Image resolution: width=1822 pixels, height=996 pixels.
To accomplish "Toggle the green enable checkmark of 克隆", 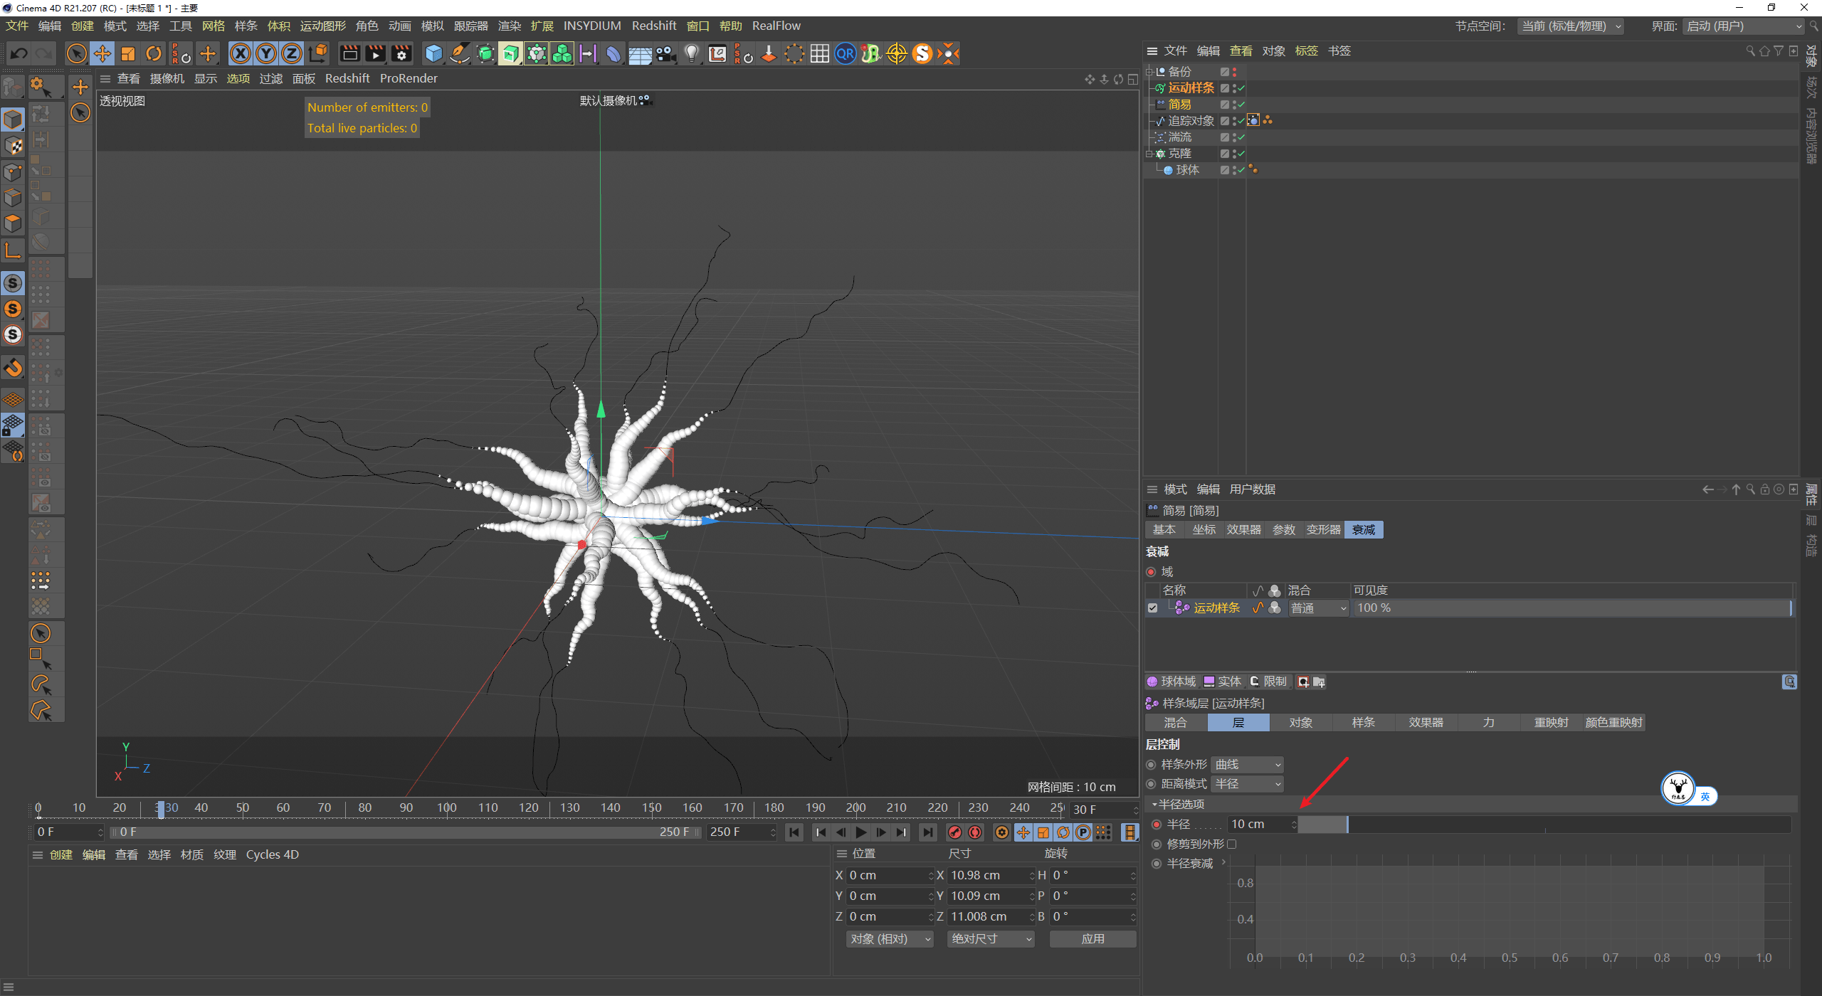I will pyautogui.click(x=1241, y=153).
